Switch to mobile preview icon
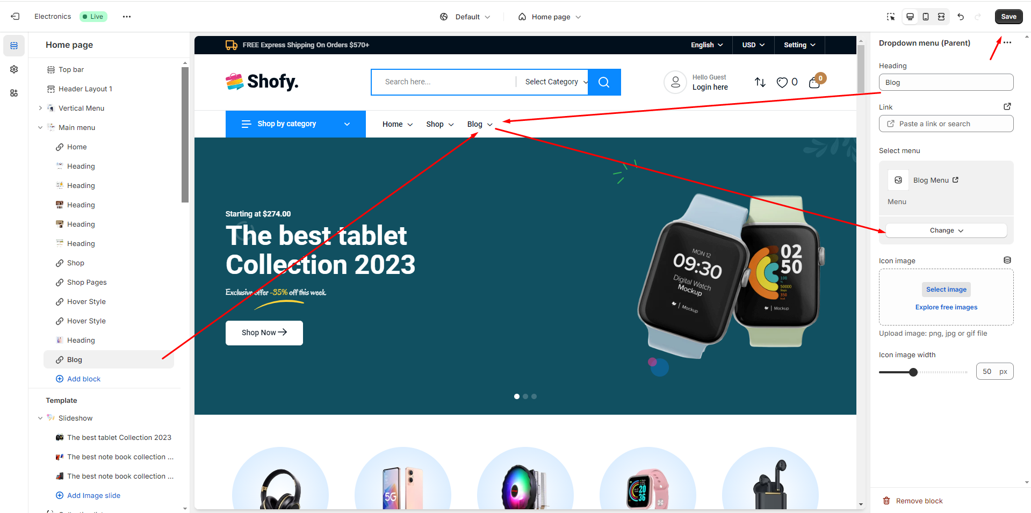The image size is (1031, 513). (x=926, y=17)
